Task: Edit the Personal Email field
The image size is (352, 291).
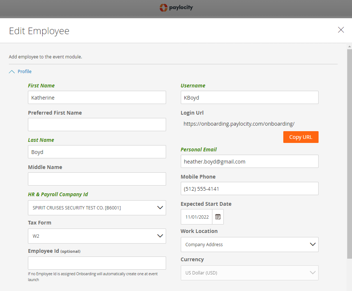Action: [249, 162]
